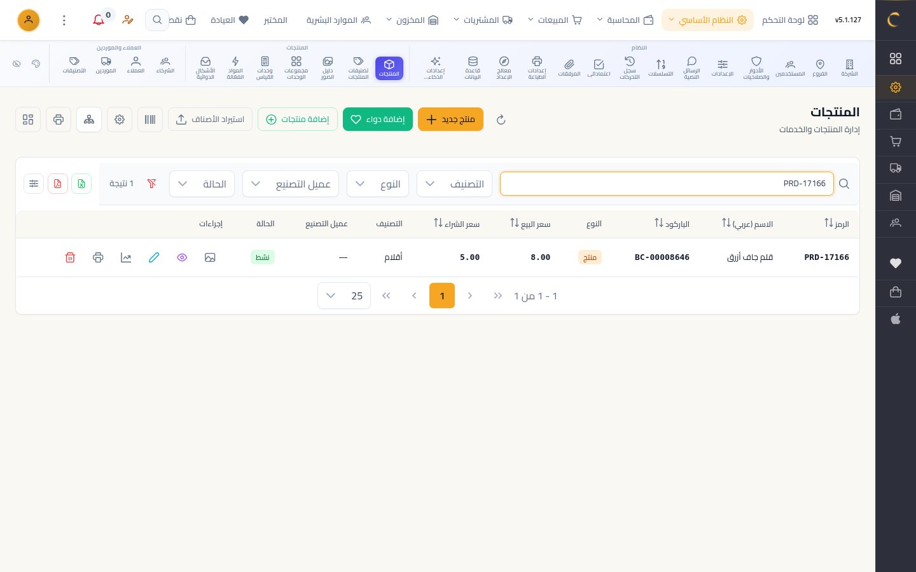Sort table by الرمز column

[836, 224]
